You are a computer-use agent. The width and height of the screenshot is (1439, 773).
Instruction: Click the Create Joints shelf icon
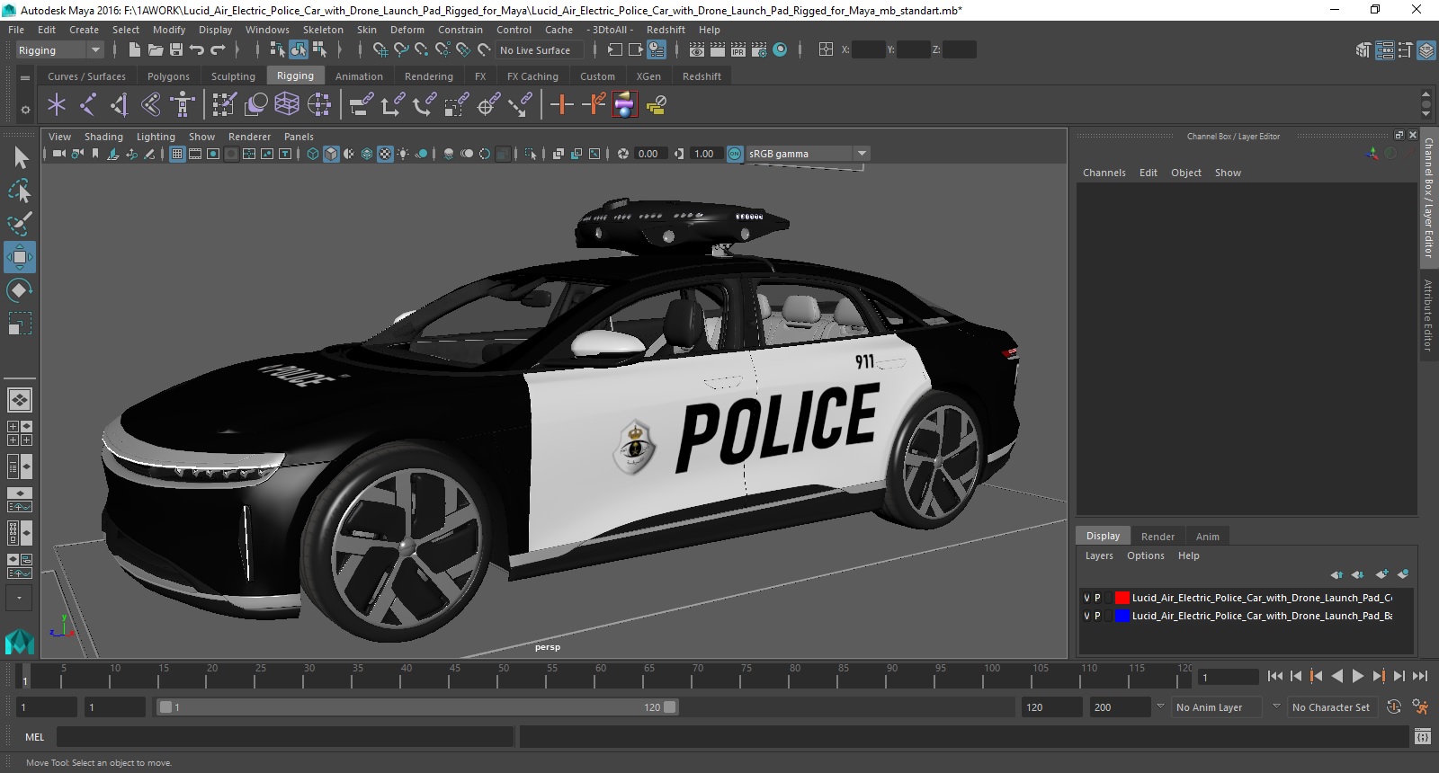(x=87, y=105)
